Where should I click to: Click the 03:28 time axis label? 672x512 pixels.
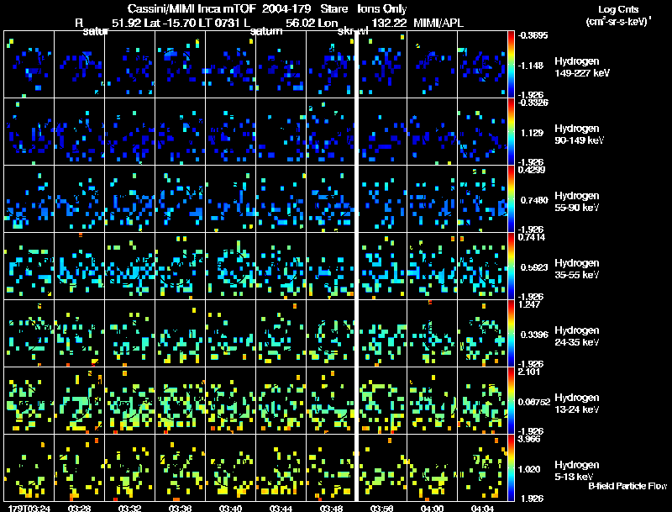(x=79, y=508)
